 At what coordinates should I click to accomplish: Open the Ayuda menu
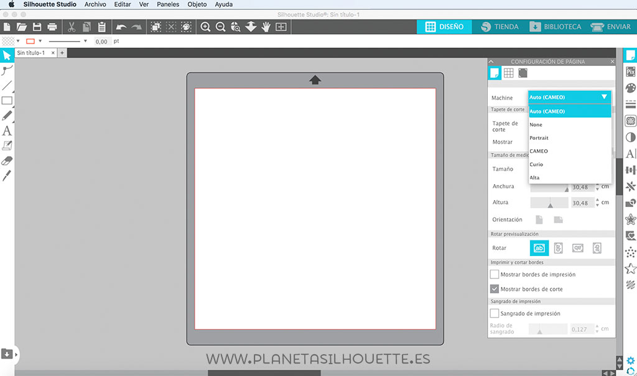click(224, 4)
